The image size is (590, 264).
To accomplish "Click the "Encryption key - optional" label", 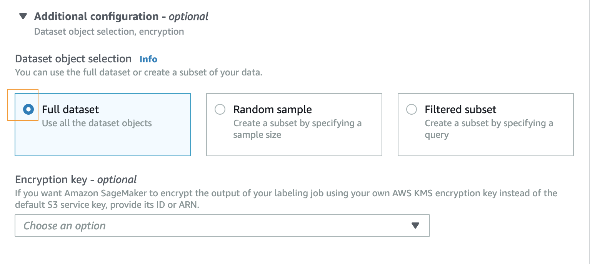I will pyautogui.click(x=76, y=180).
